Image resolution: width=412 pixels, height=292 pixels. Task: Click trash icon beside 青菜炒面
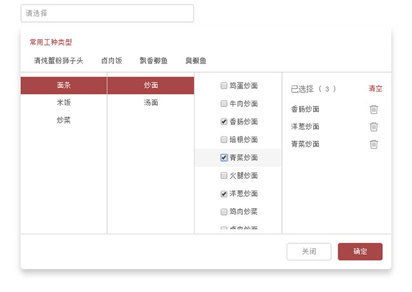point(374,144)
